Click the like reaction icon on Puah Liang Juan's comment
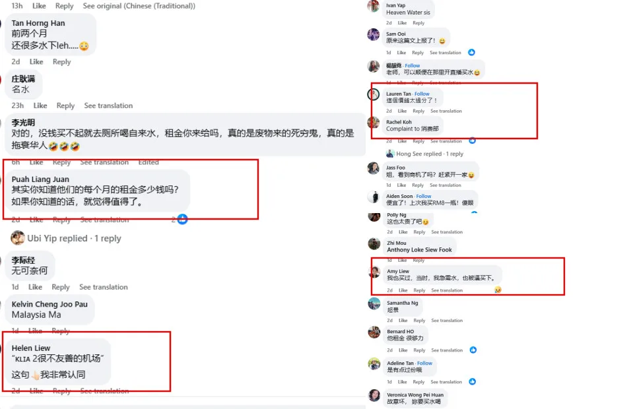627x409 pixels. pos(182,219)
